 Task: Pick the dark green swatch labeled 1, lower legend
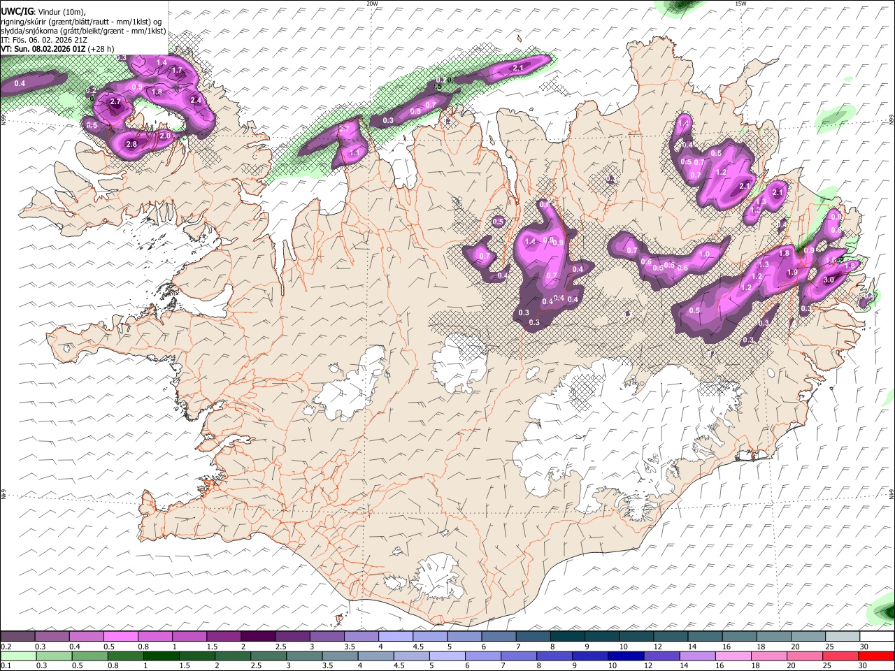[160, 656]
